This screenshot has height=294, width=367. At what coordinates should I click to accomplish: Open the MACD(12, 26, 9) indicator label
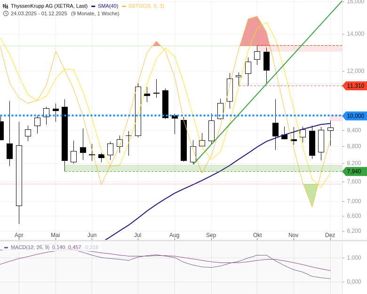point(30,247)
